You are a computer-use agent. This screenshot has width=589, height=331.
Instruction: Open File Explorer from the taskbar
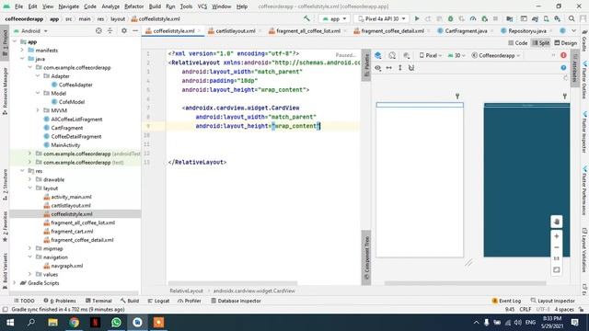53,323
